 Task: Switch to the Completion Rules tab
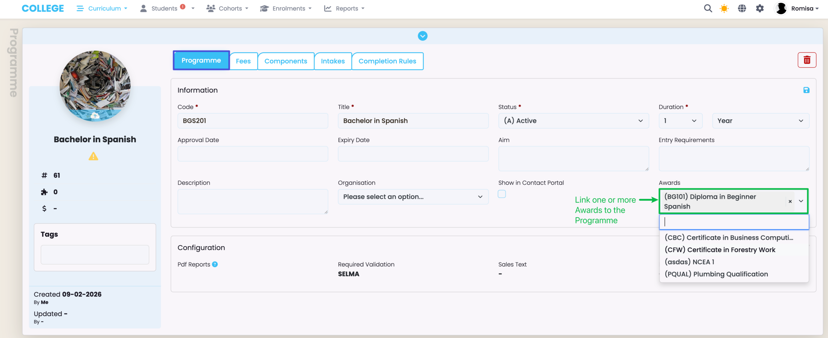387,61
